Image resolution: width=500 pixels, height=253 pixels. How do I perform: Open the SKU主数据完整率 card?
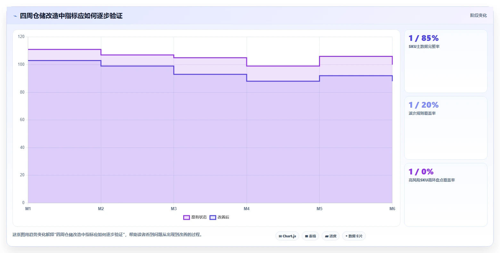[446, 61]
